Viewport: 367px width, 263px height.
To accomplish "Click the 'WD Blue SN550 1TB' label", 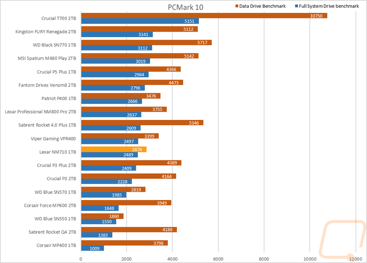I will (55, 218).
